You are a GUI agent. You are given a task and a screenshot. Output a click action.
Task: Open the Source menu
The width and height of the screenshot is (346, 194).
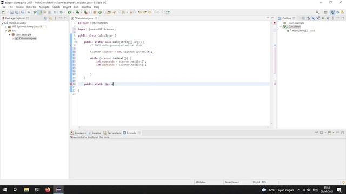19,7
